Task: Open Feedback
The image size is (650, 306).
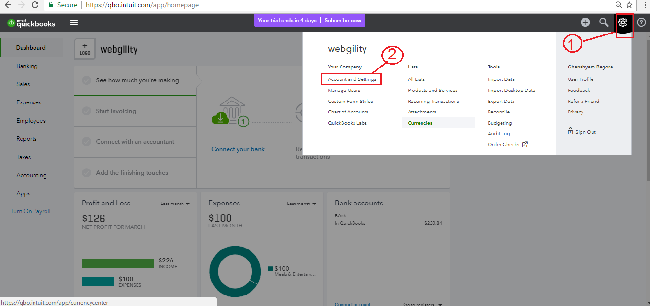Action: pos(579,91)
